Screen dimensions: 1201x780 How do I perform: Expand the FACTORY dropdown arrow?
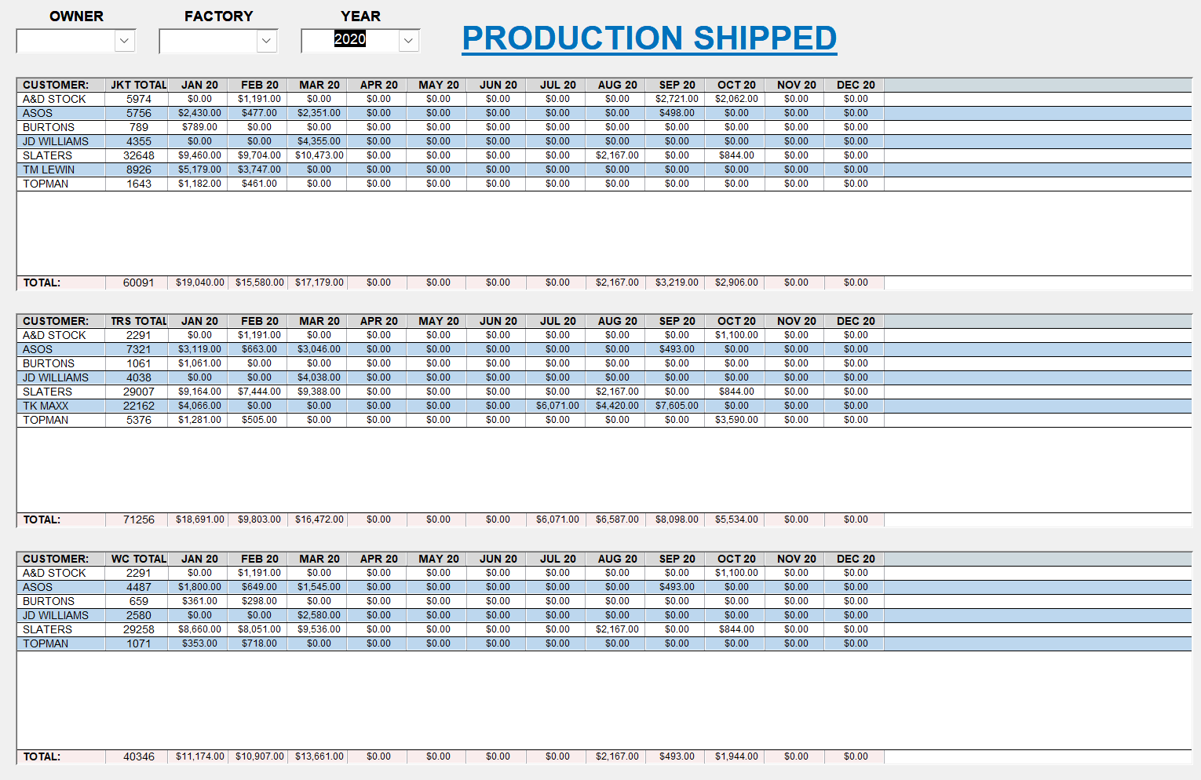pos(267,41)
